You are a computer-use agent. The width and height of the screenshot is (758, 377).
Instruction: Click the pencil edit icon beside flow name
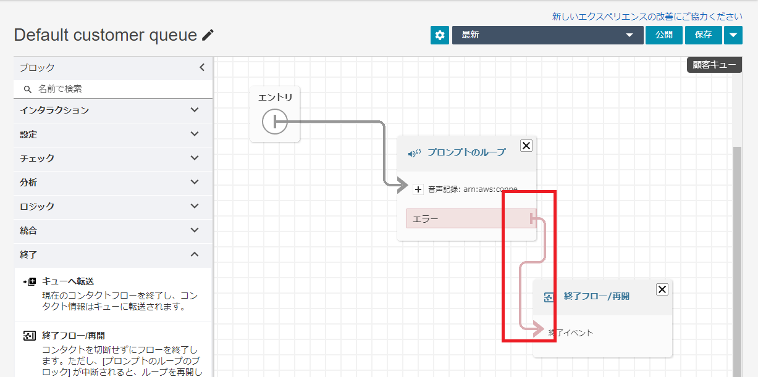[208, 35]
